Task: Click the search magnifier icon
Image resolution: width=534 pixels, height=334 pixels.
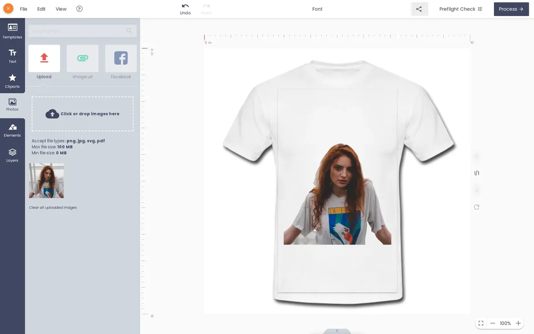Action: tap(129, 31)
